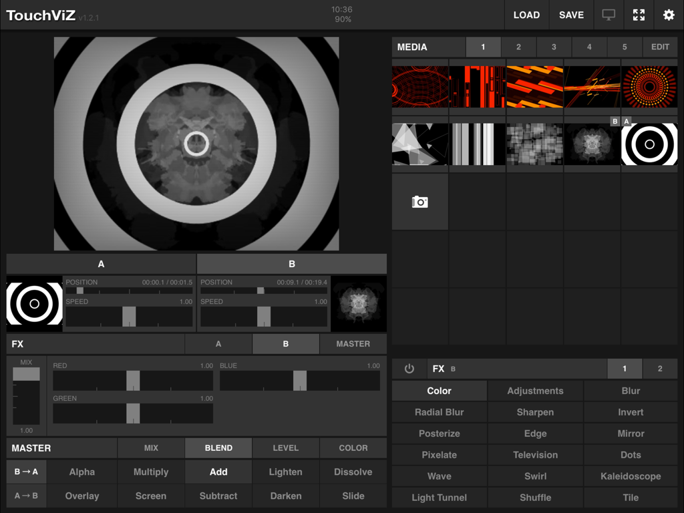Open FX page 2
The width and height of the screenshot is (684, 513).
pos(660,368)
